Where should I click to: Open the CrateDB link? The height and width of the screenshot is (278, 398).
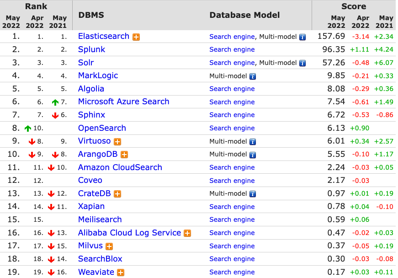94,193
